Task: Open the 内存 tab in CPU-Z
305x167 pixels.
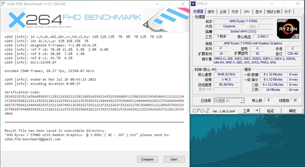Action: click(235, 12)
